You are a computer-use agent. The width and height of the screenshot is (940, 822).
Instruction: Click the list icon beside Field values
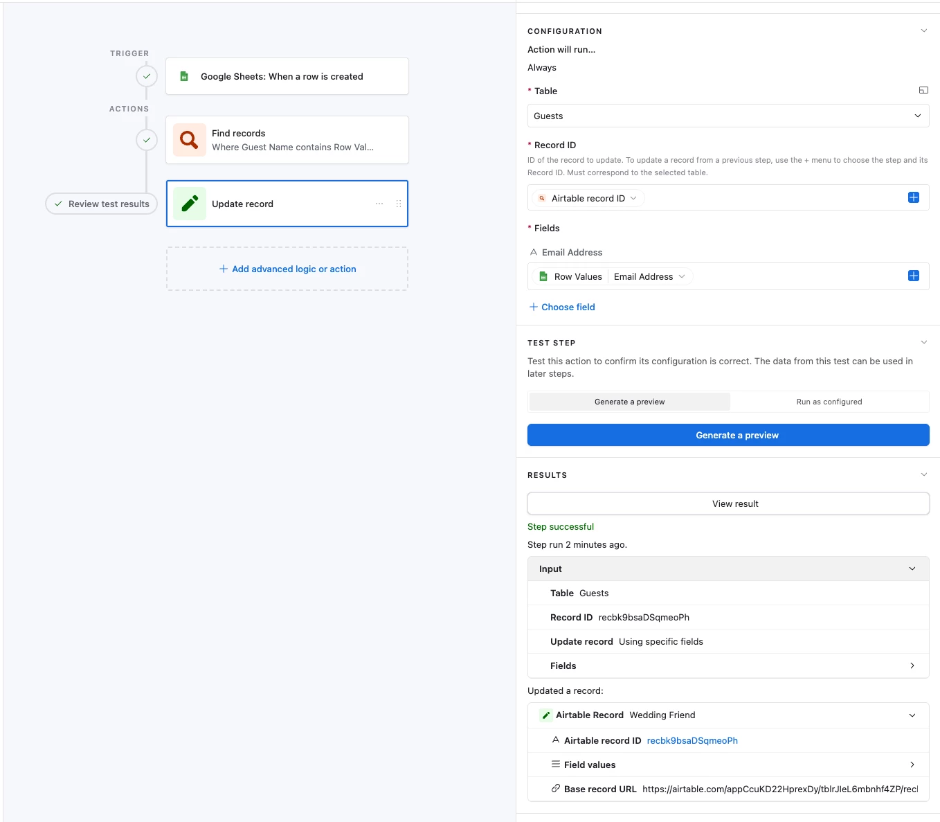[556, 764]
